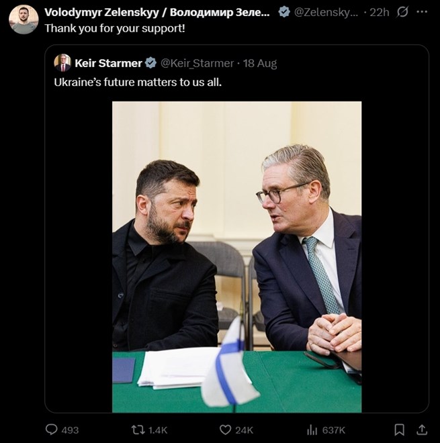440x443 pixels.
Task: Click the reply icon with 493 replies
Action: pos(52,430)
